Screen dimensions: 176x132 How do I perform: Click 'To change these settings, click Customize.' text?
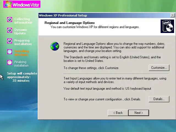[91, 68]
